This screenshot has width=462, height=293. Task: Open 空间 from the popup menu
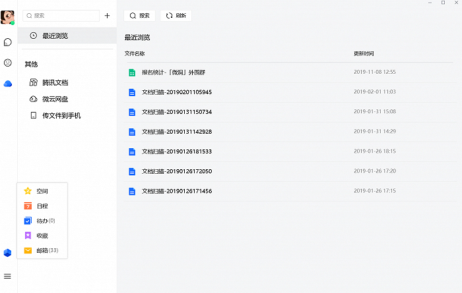42,191
